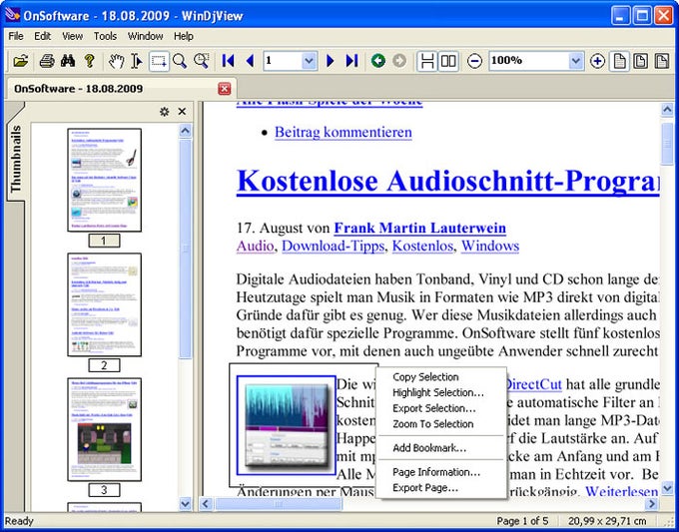Click the green Back navigation button

[x=378, y=61]
